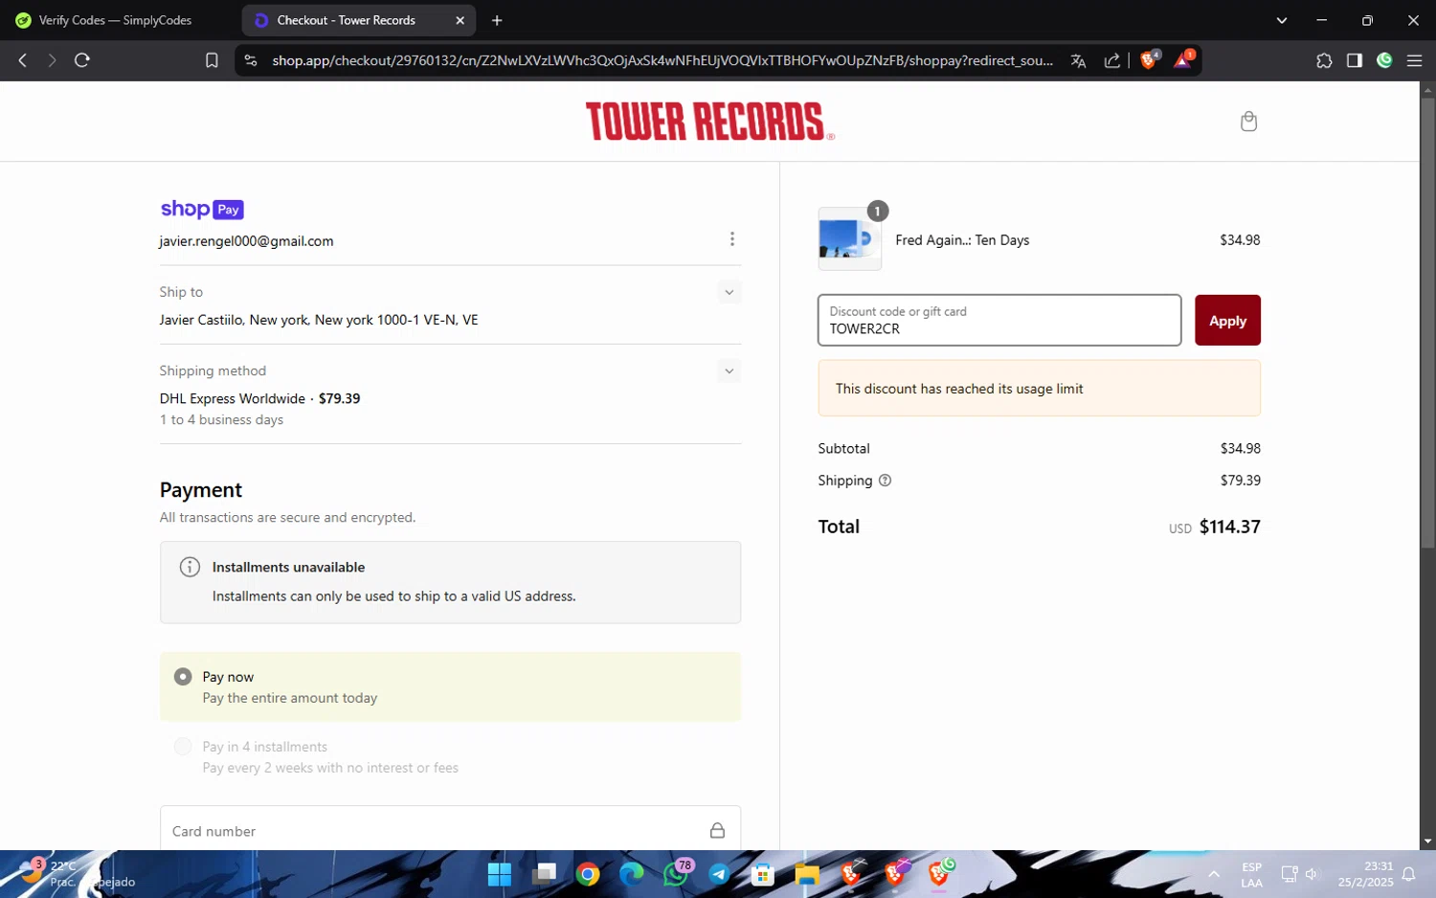Open the shopping bag cart icon
This screenshot has width=1436, height=898.
1248,122
